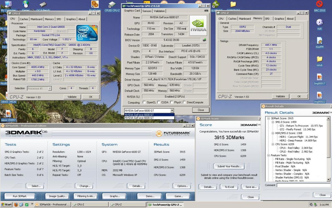This screenshot has height=208, width=332.
Task: Click the green quick launch icon
Action: [x=27, y=205]
